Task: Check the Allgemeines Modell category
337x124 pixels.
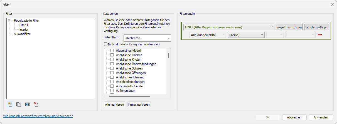Action: (112, 51)
